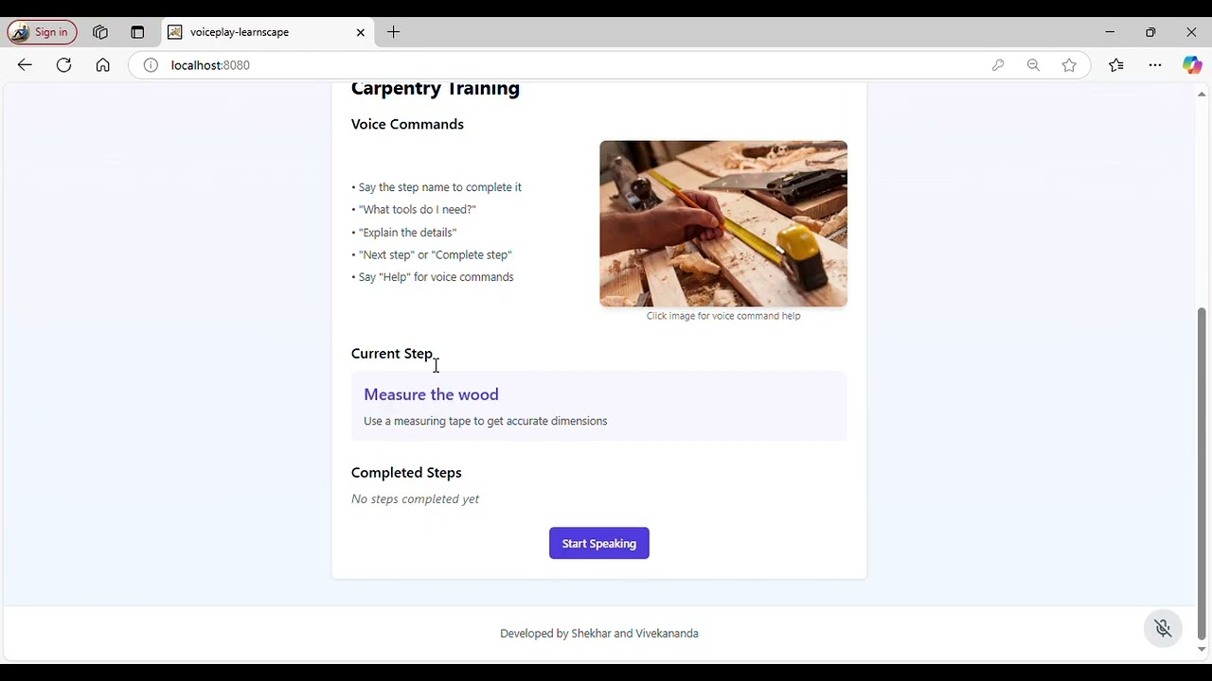Open the browser workspaces icon
1212x681 pixels.
click(x=100, y=32)
